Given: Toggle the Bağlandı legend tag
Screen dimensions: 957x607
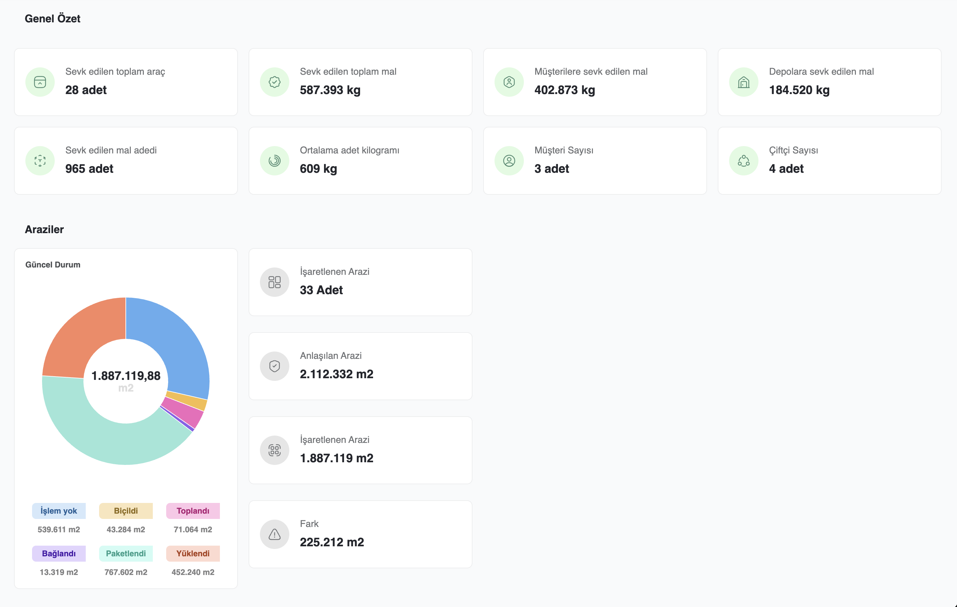Looking at the screenshot, I should click(59, 553).
